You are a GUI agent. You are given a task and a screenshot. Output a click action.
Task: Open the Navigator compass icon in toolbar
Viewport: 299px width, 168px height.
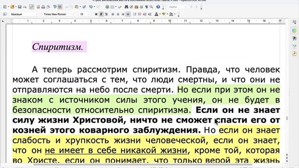point(131,7)
